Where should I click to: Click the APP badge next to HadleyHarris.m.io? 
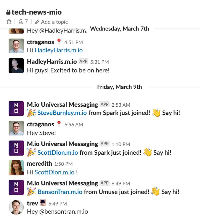coord(83,61)
